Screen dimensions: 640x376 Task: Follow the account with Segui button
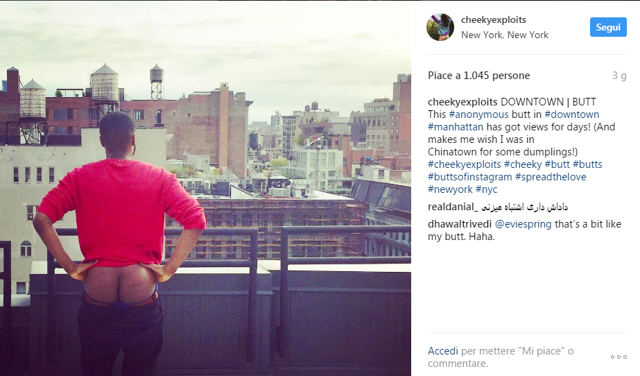[607, 27]
